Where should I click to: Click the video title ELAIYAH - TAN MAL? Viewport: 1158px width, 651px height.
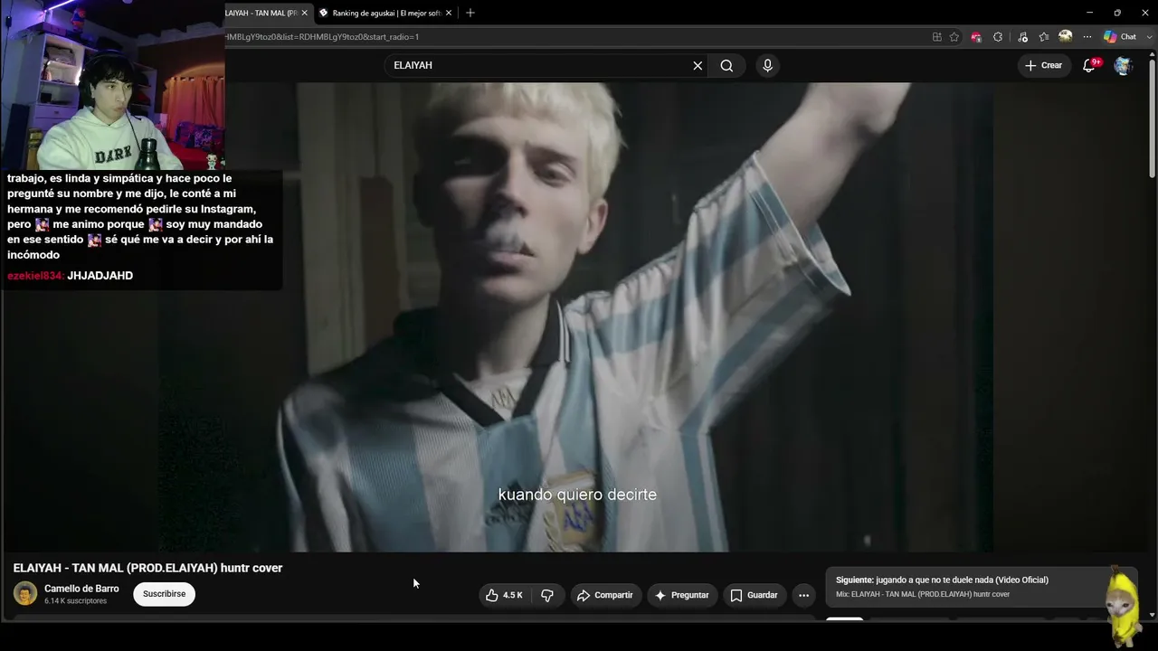147,568
